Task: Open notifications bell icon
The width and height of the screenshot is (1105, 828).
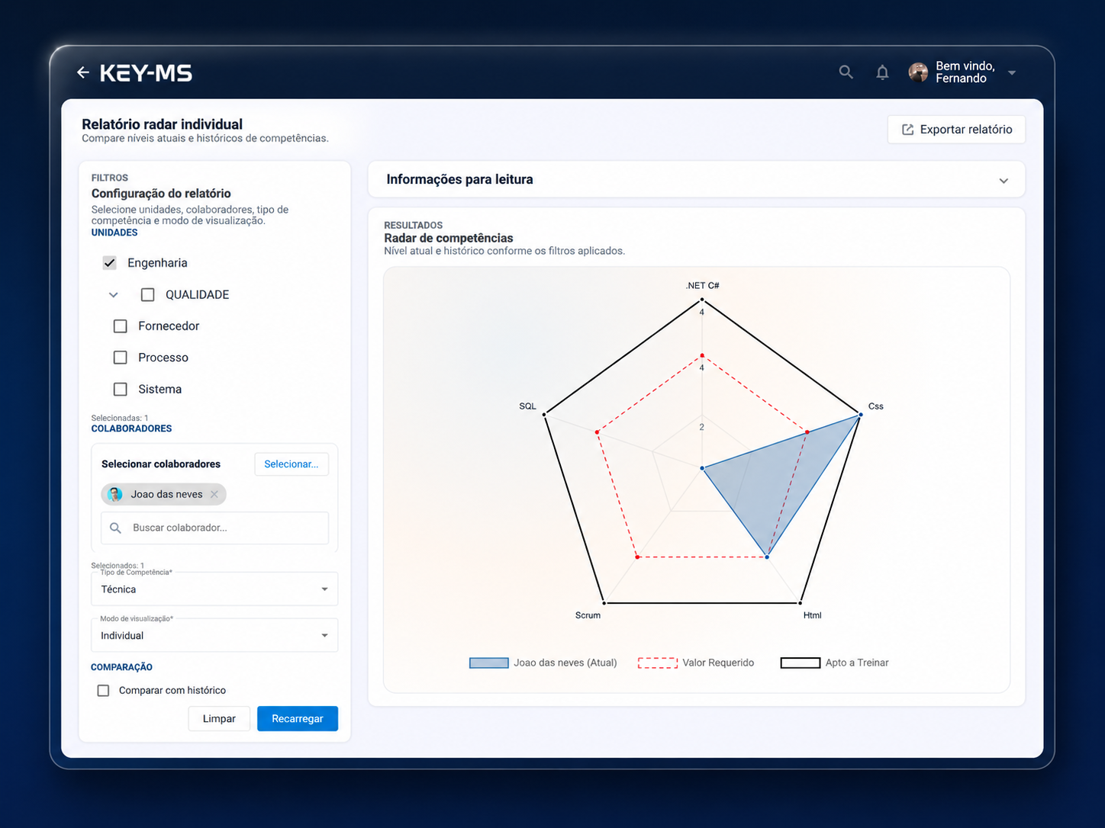Action: point(882,72)
